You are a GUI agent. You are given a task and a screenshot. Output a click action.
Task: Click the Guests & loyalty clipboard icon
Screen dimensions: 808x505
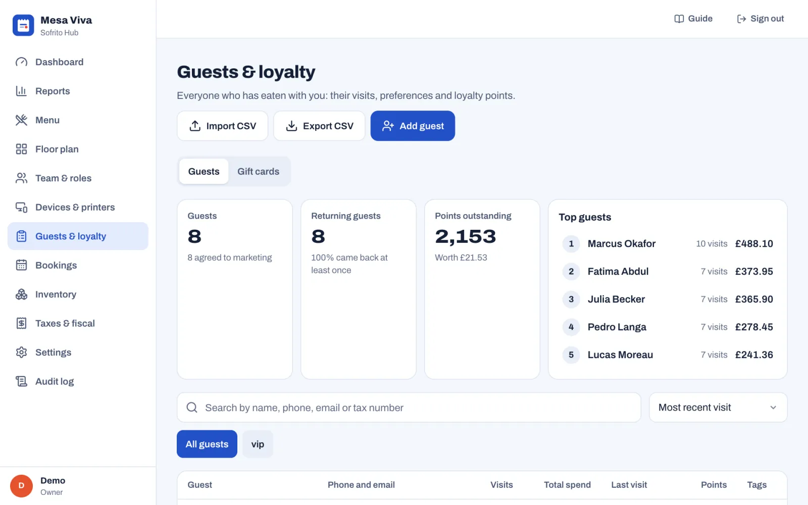(21, 236)
